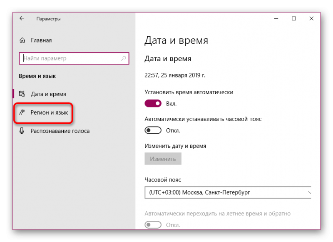Enable Автоматически устанавливать часовой пояс switch
This screenshot has width=333, height=242.
[x=153, y=130]
